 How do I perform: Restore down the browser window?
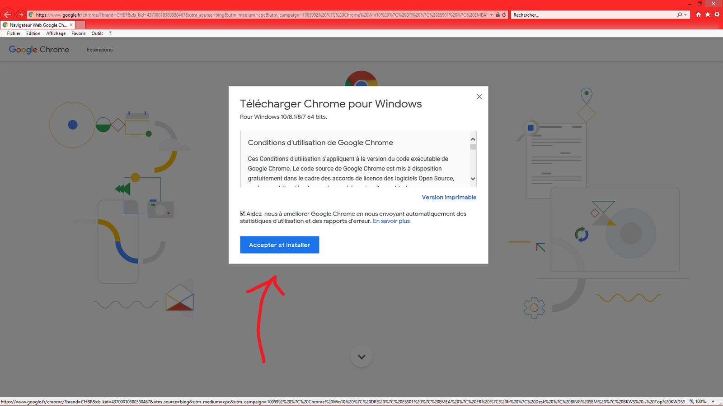coord(700,4)
